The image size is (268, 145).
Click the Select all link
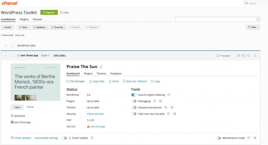[x=20, y=35]
